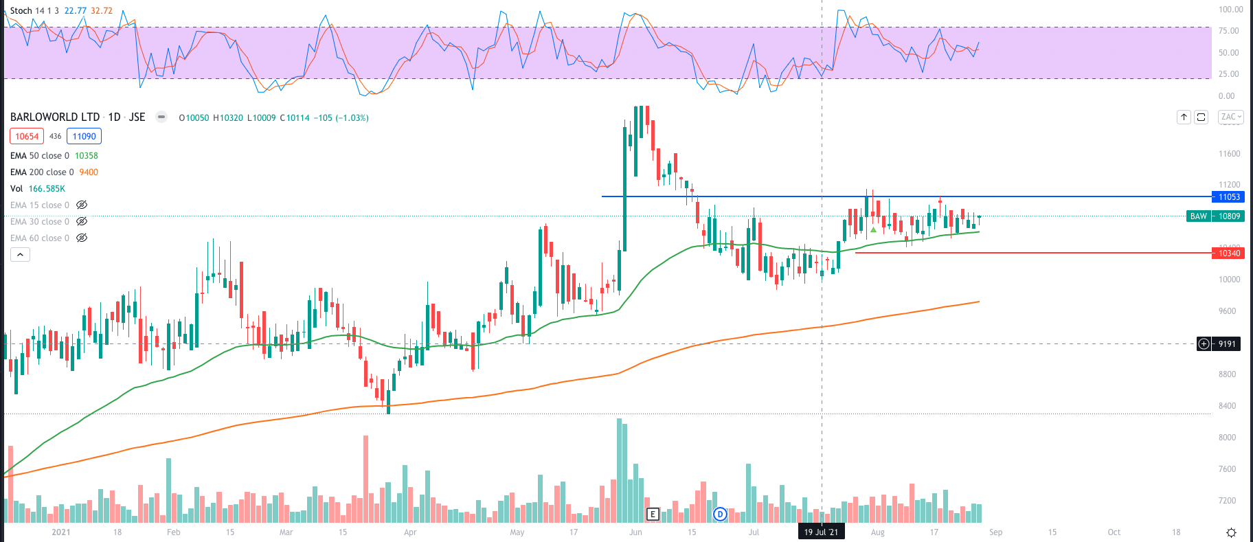Click the green triangle marker on the chart
The image size is (1253, 542).
tap(873, 229)
